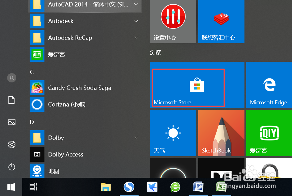Expand the Autodesk ReCap folder chevron

136,38
